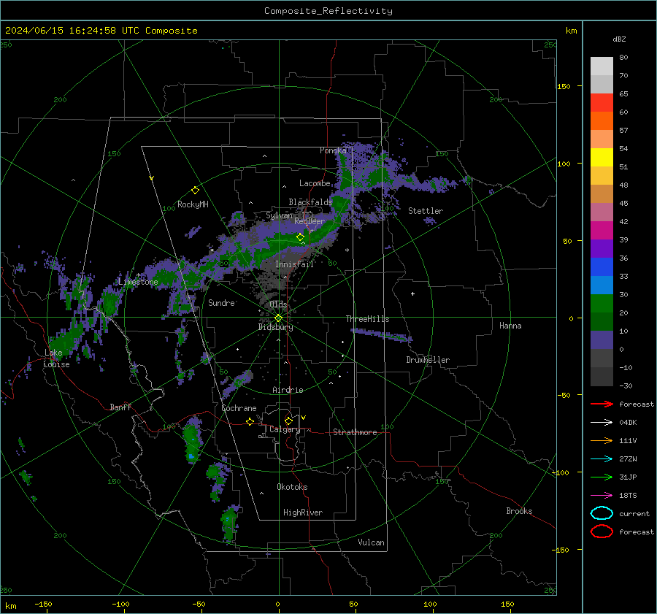657x614 pixels.
Task: Click the Hanna city label
Action: coord(510,326)
